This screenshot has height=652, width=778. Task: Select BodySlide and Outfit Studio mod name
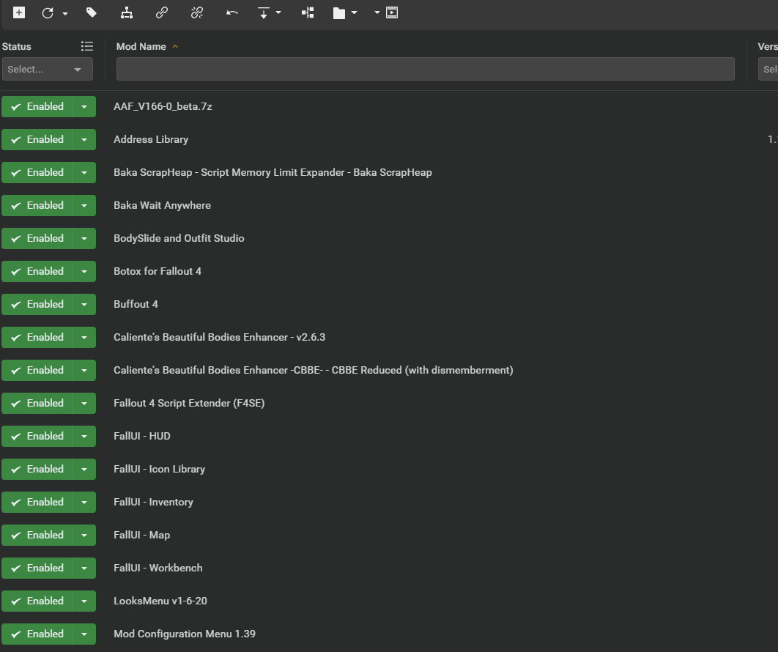tap(179, 238)
